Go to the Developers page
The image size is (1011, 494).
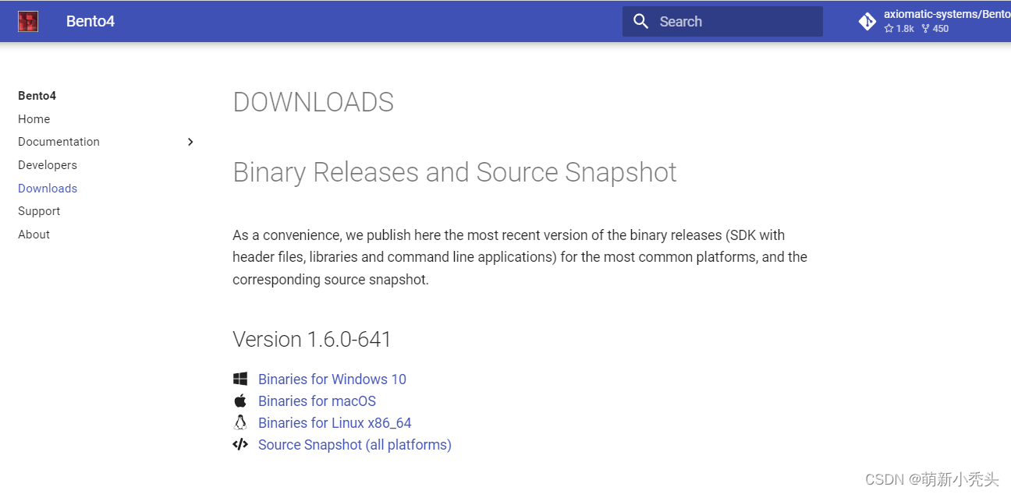pyautogui.click(x=48, y=165)
